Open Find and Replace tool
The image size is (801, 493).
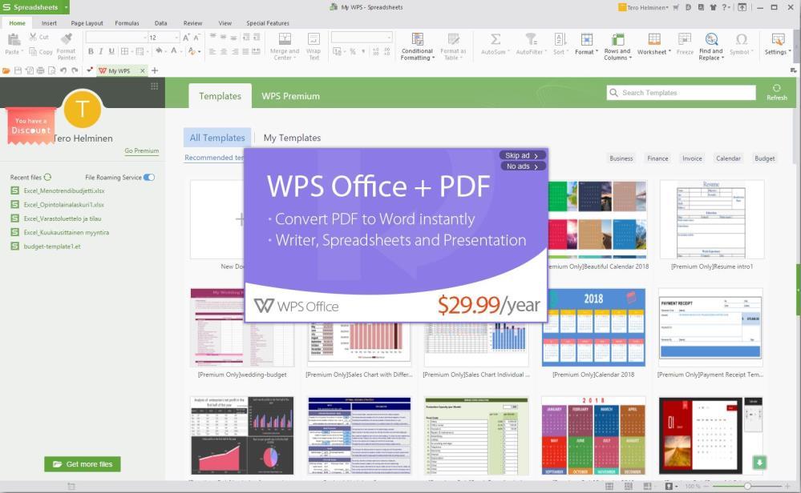(x=711, y=46)
